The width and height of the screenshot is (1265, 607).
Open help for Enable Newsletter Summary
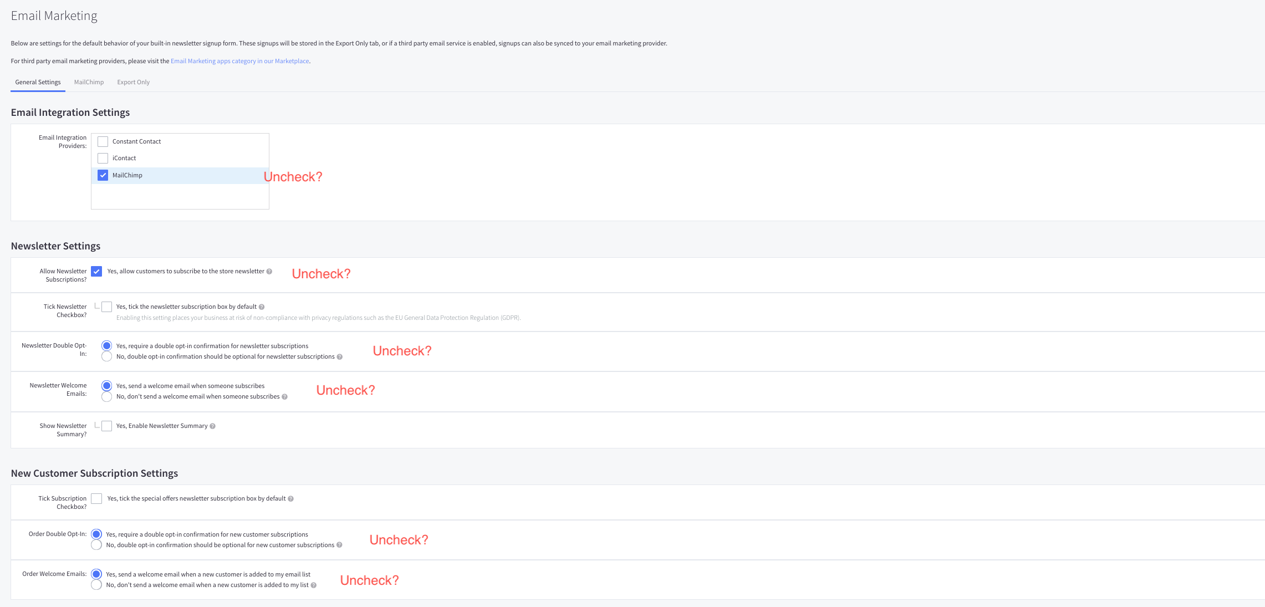213,426
